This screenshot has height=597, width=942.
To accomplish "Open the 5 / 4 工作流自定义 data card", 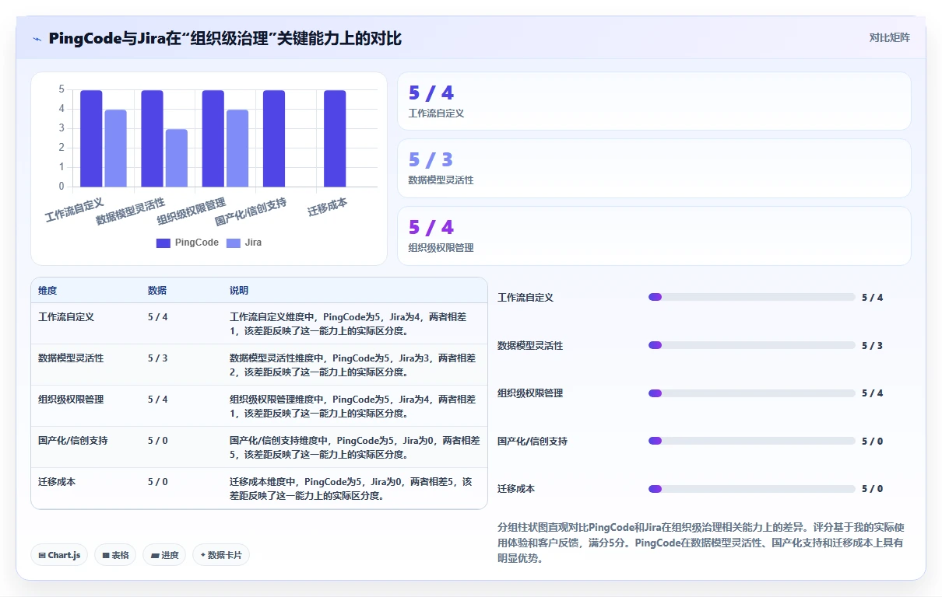I will coord(654,101).
